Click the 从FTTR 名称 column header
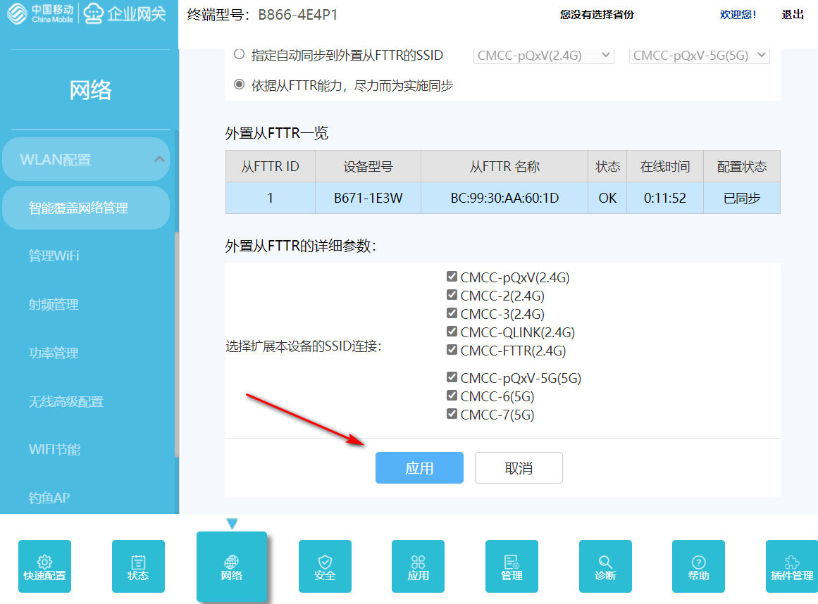 pos(504,166)
